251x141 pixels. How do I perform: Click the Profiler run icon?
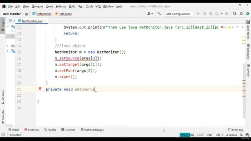click(217, 14)
